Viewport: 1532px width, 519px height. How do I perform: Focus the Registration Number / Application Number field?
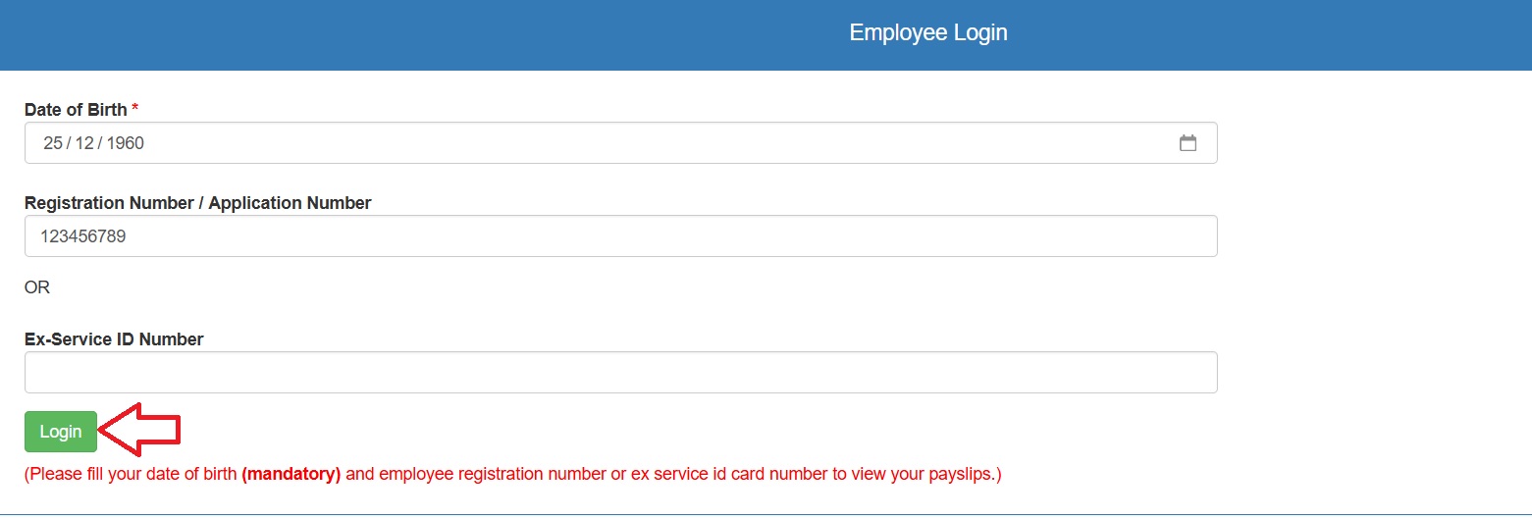click(620, 236)
